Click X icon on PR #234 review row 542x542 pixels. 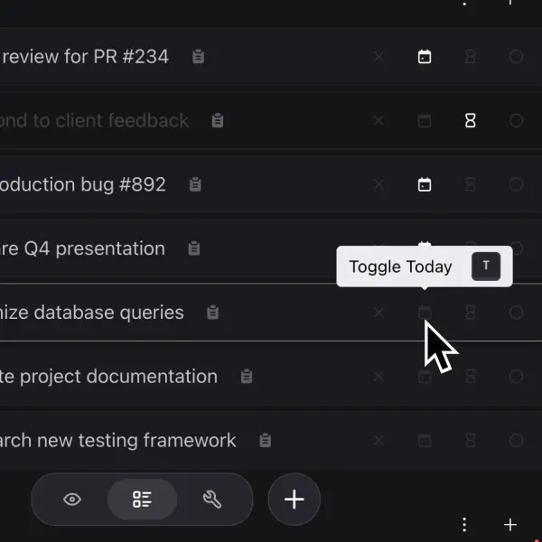pyautogui.click(x=378, y=57)
